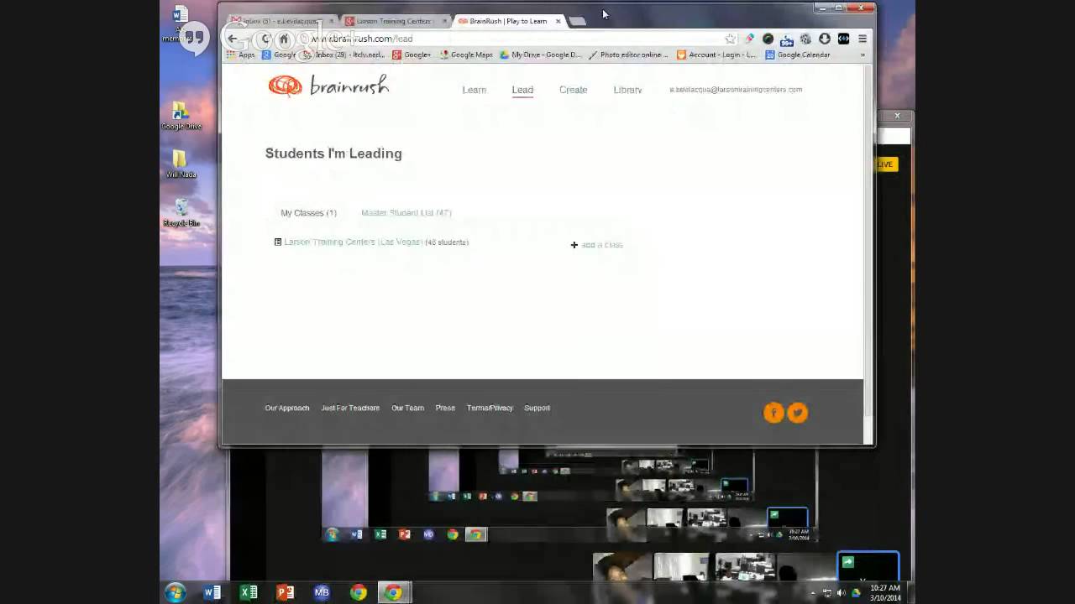Open the Our Approach footer link

[287, 409]
